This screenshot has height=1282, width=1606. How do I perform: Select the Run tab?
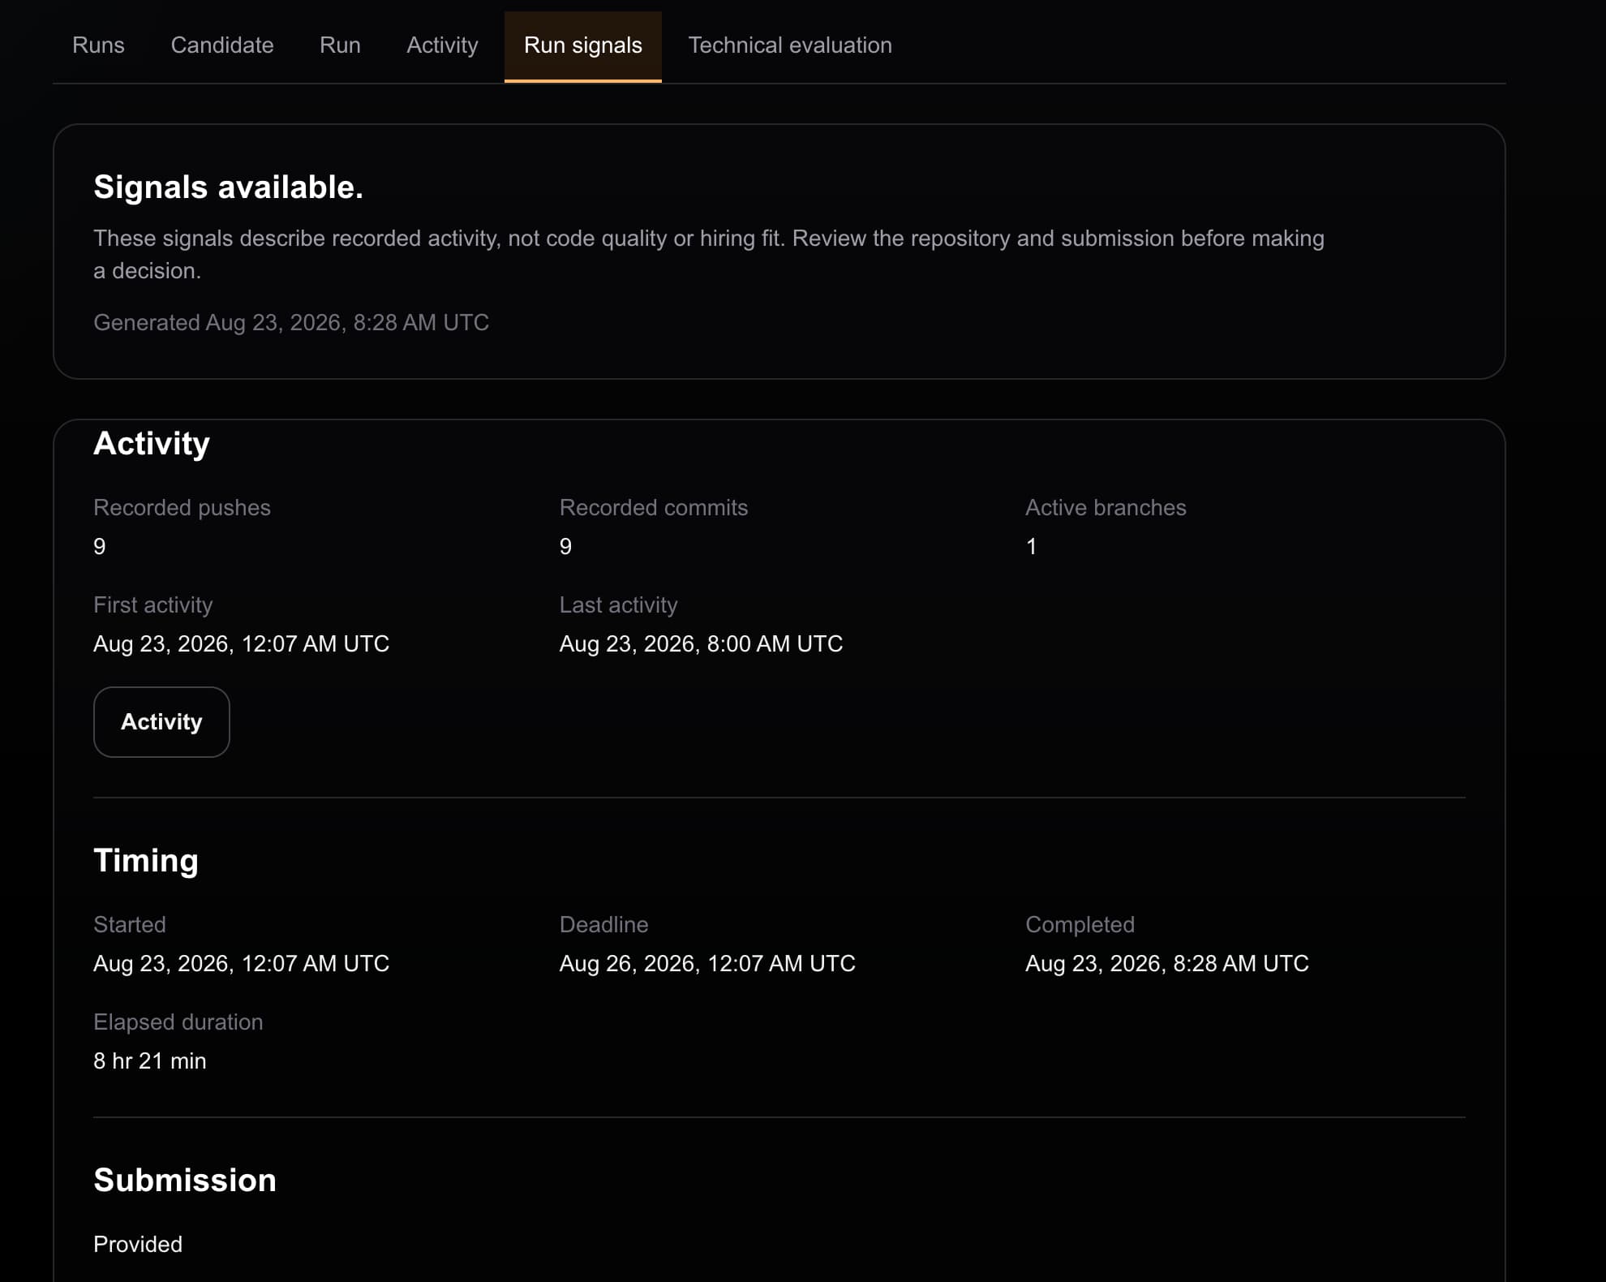tap(340, 45)
